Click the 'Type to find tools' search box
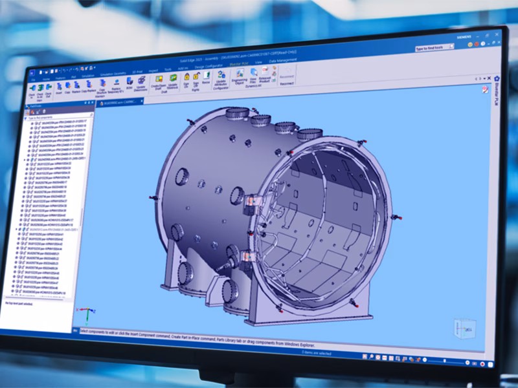The width and height of the screenshot is (518, 388). click(x=434, y=48)
